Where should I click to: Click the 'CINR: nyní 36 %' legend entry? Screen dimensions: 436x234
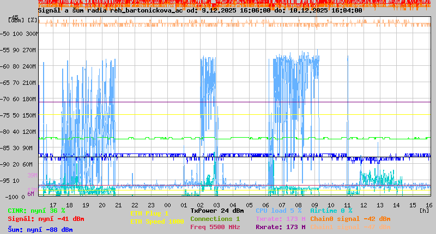coord(37,211)
